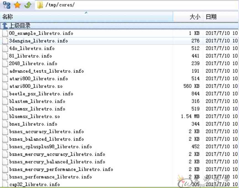Select 2048_libretro.info file
This screenshot has height=188, width=239.
(33, 63)
